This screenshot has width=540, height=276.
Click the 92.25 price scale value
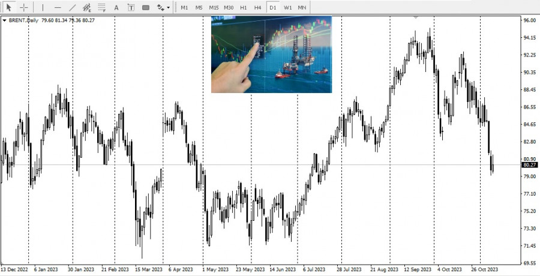529,55
